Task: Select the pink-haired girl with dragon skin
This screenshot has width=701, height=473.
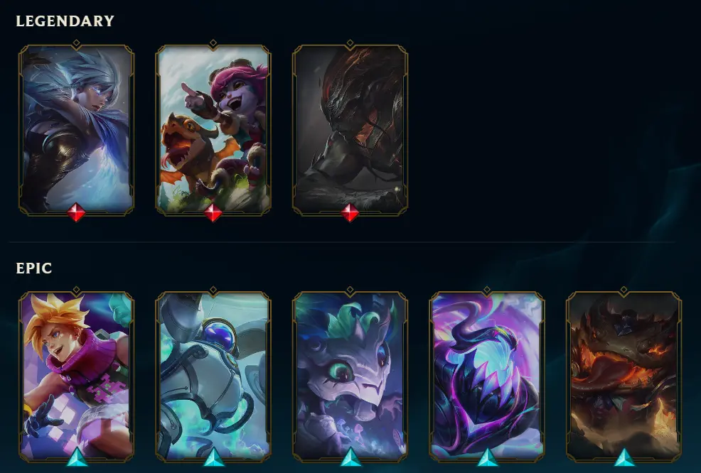Action: pyautogui.click(x=213, y=129)
